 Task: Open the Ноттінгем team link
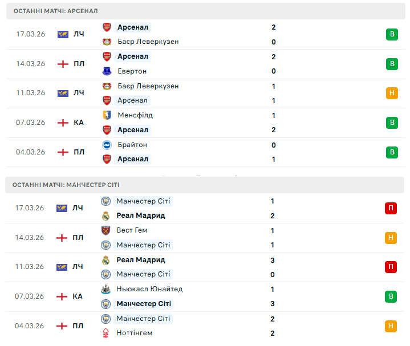(135, 333)
